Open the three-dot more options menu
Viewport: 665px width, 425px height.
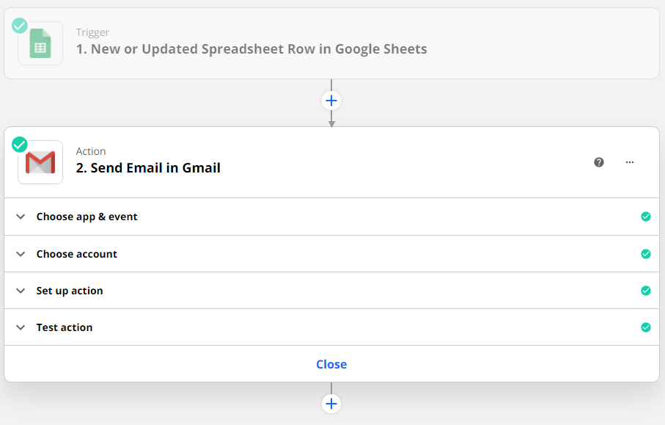tap(630, 162)
